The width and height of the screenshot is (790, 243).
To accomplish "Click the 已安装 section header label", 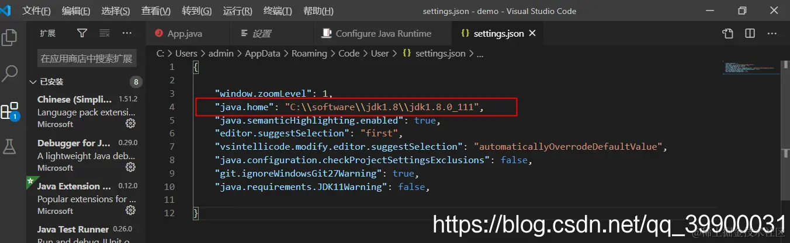I will coord(51,82).
